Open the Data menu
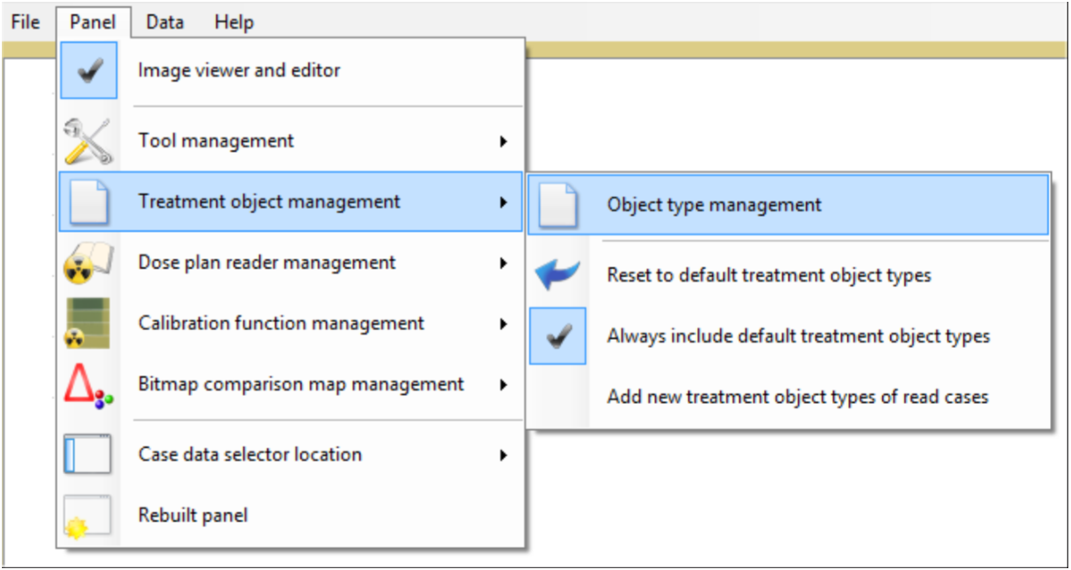The height and width of the screenshot is (570, 1071). [x=165, y=22]
